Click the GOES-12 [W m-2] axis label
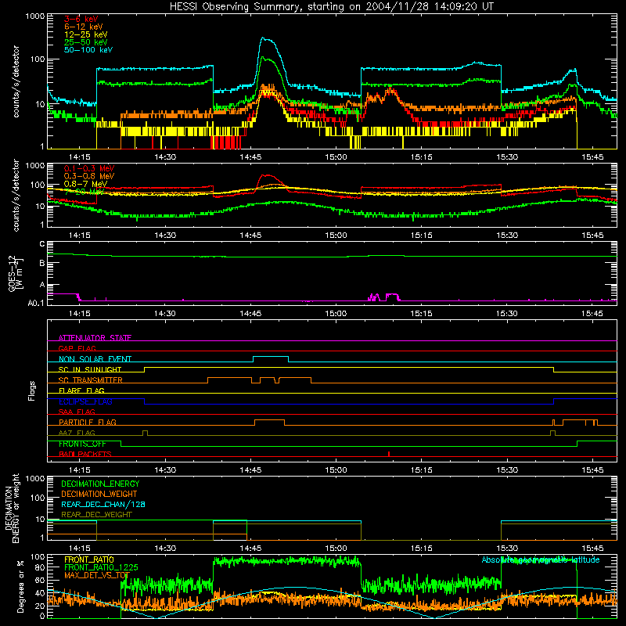The height and width of the screenshot is (626, 626). (16, 273)
